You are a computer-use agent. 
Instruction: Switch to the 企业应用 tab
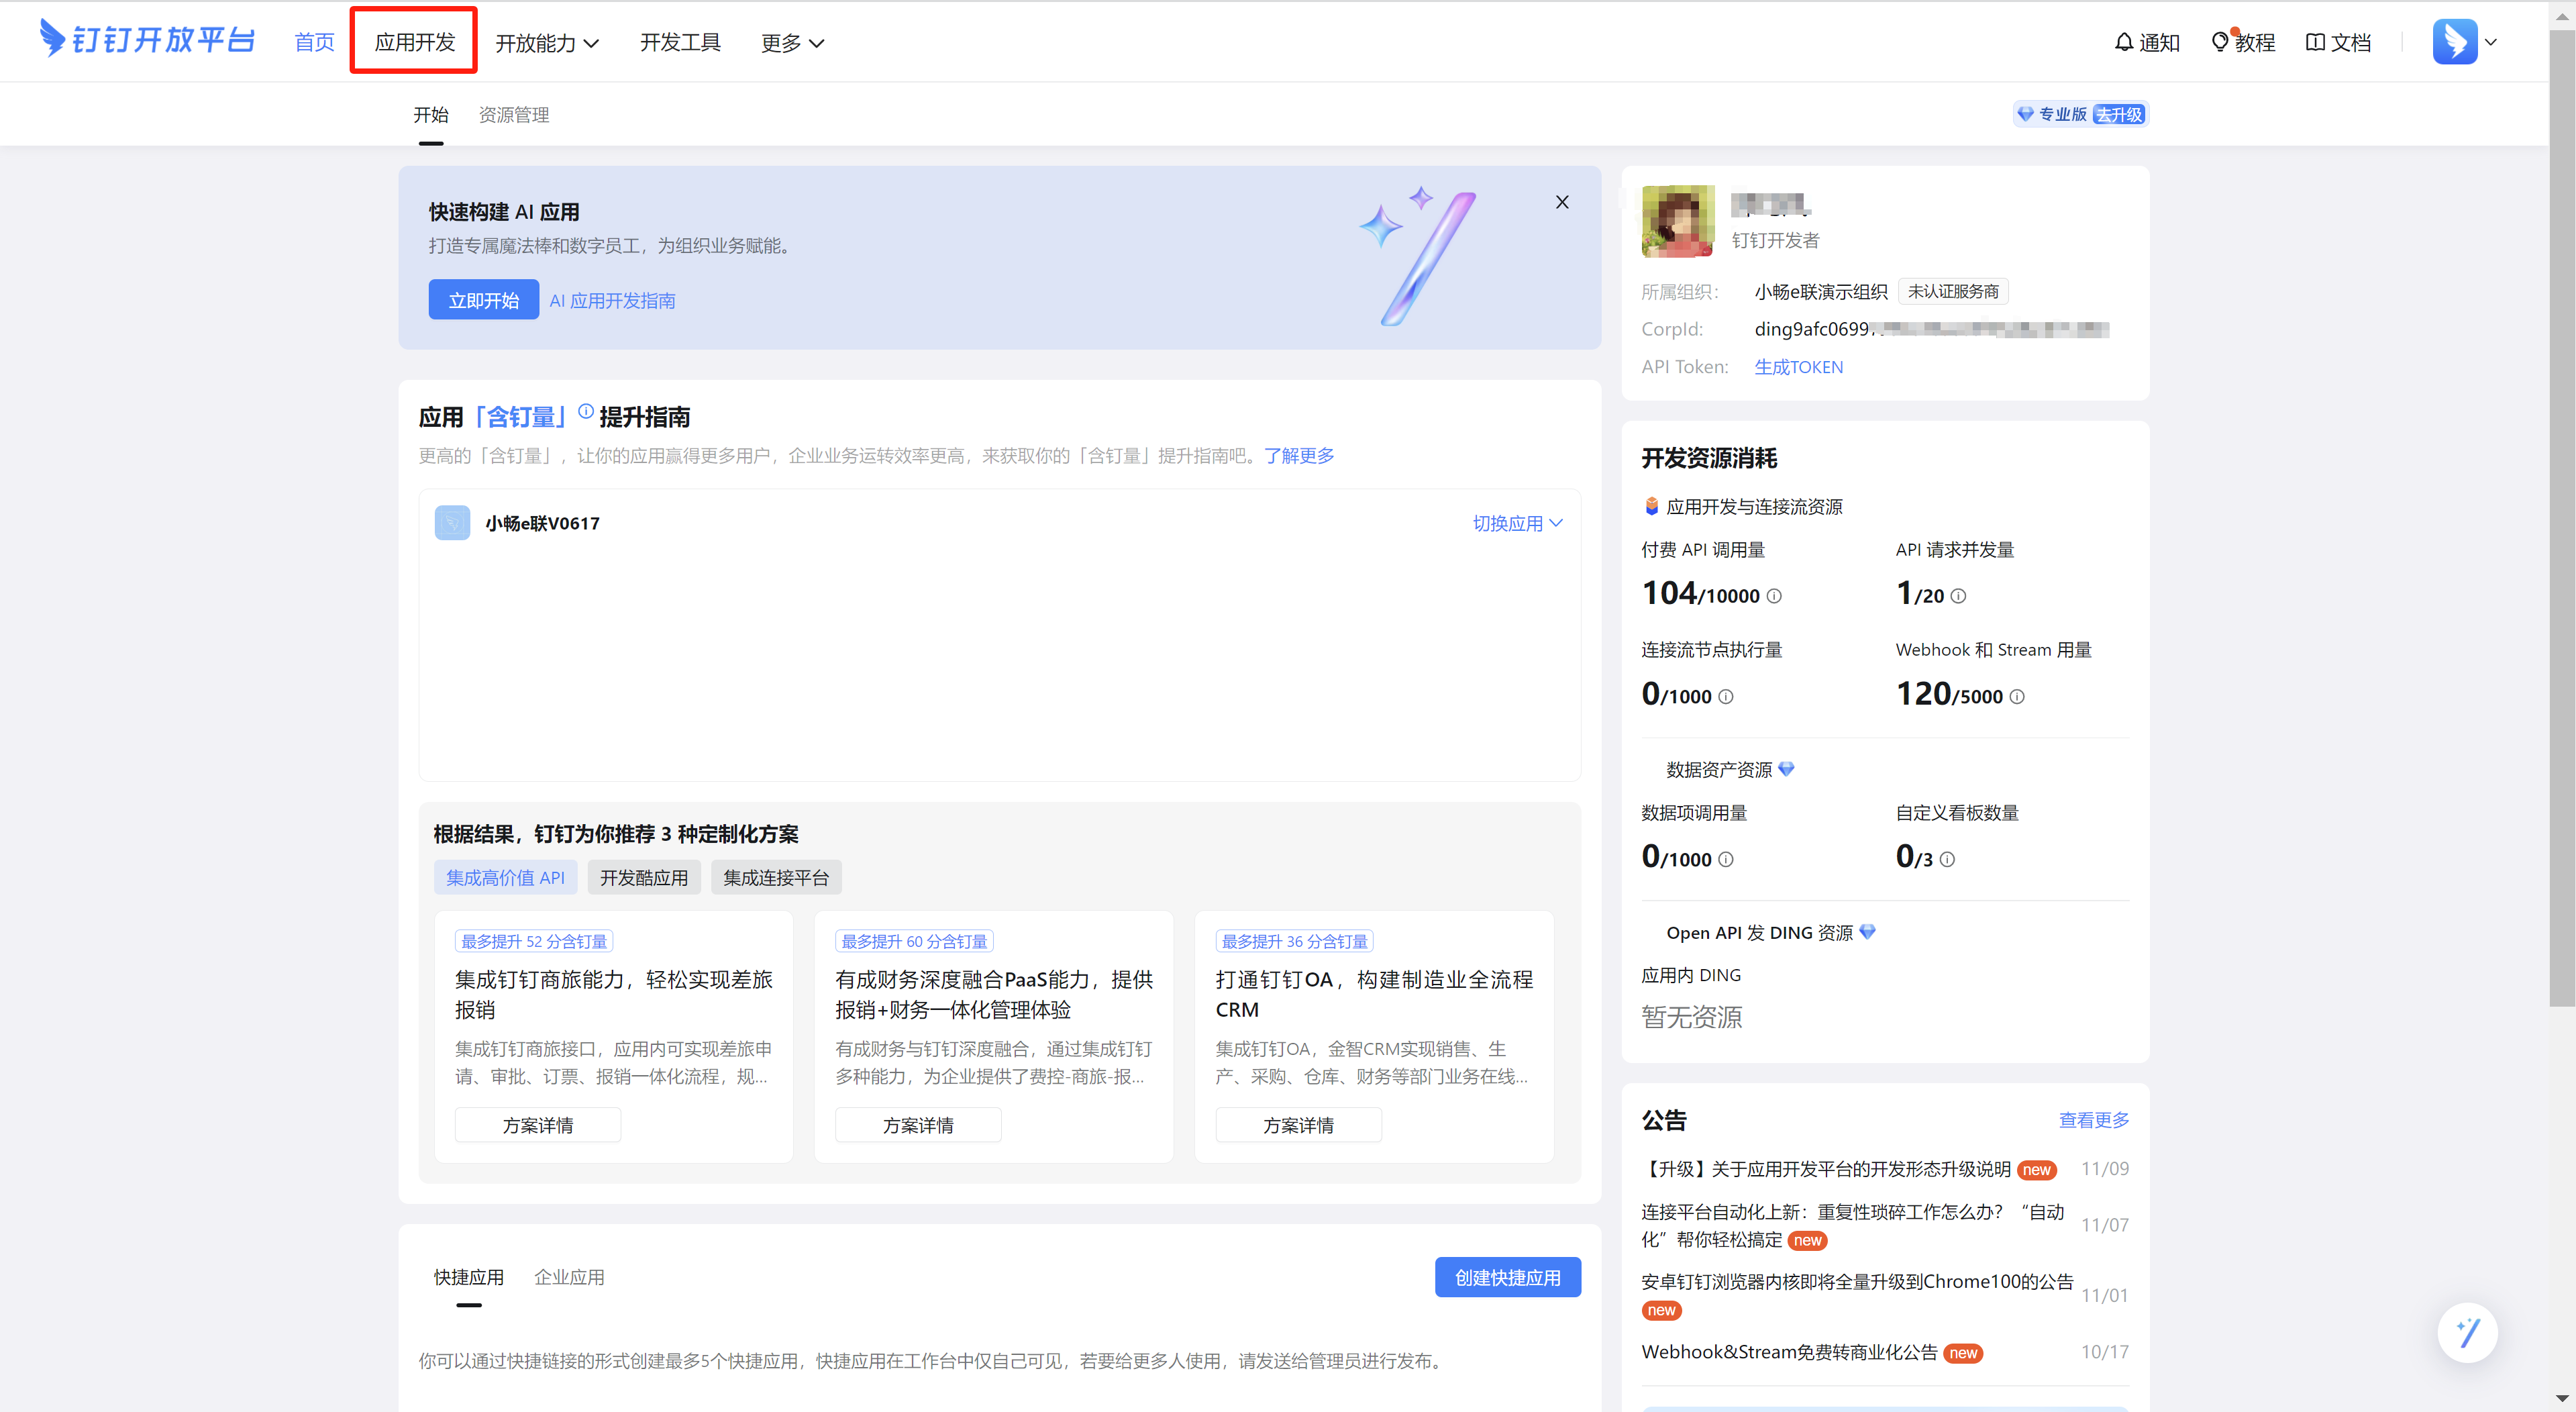click(x=569, y=1277)
